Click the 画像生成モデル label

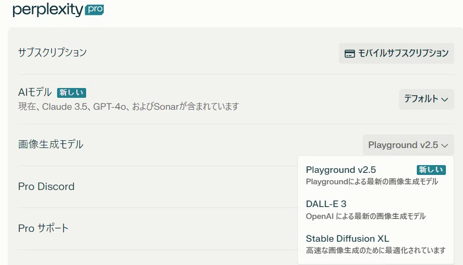click(x=51, y=144)
